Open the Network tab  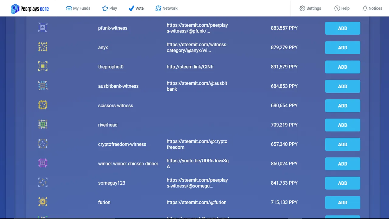tap(167, 8)
